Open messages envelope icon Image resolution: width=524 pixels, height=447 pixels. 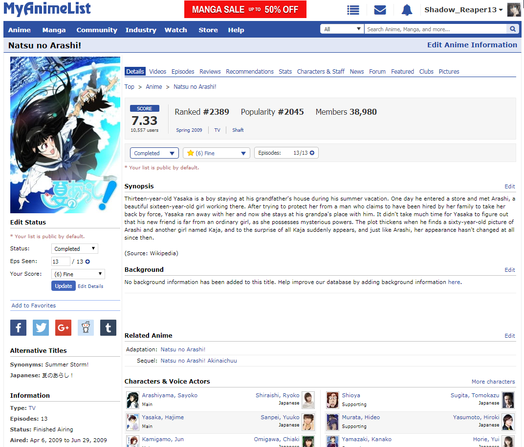point(380,10)
